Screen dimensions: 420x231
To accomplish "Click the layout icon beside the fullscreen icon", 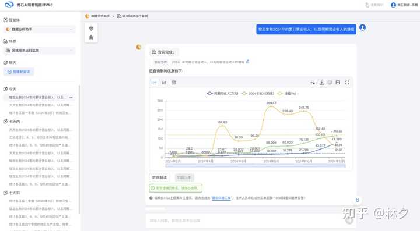I will (338, 83).
